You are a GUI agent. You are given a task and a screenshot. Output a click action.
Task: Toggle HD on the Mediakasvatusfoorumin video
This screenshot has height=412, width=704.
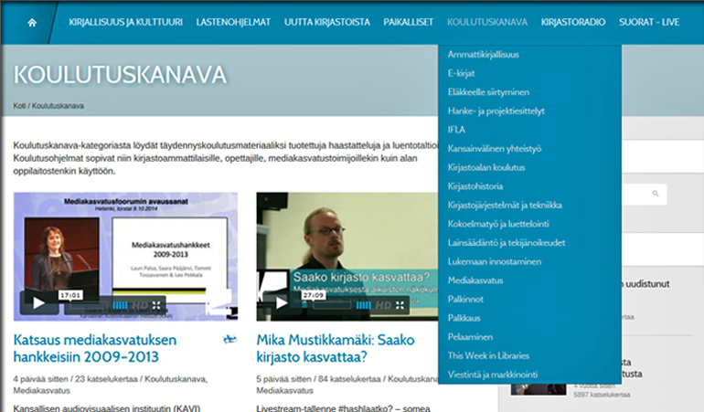click(x=139, y=306)
